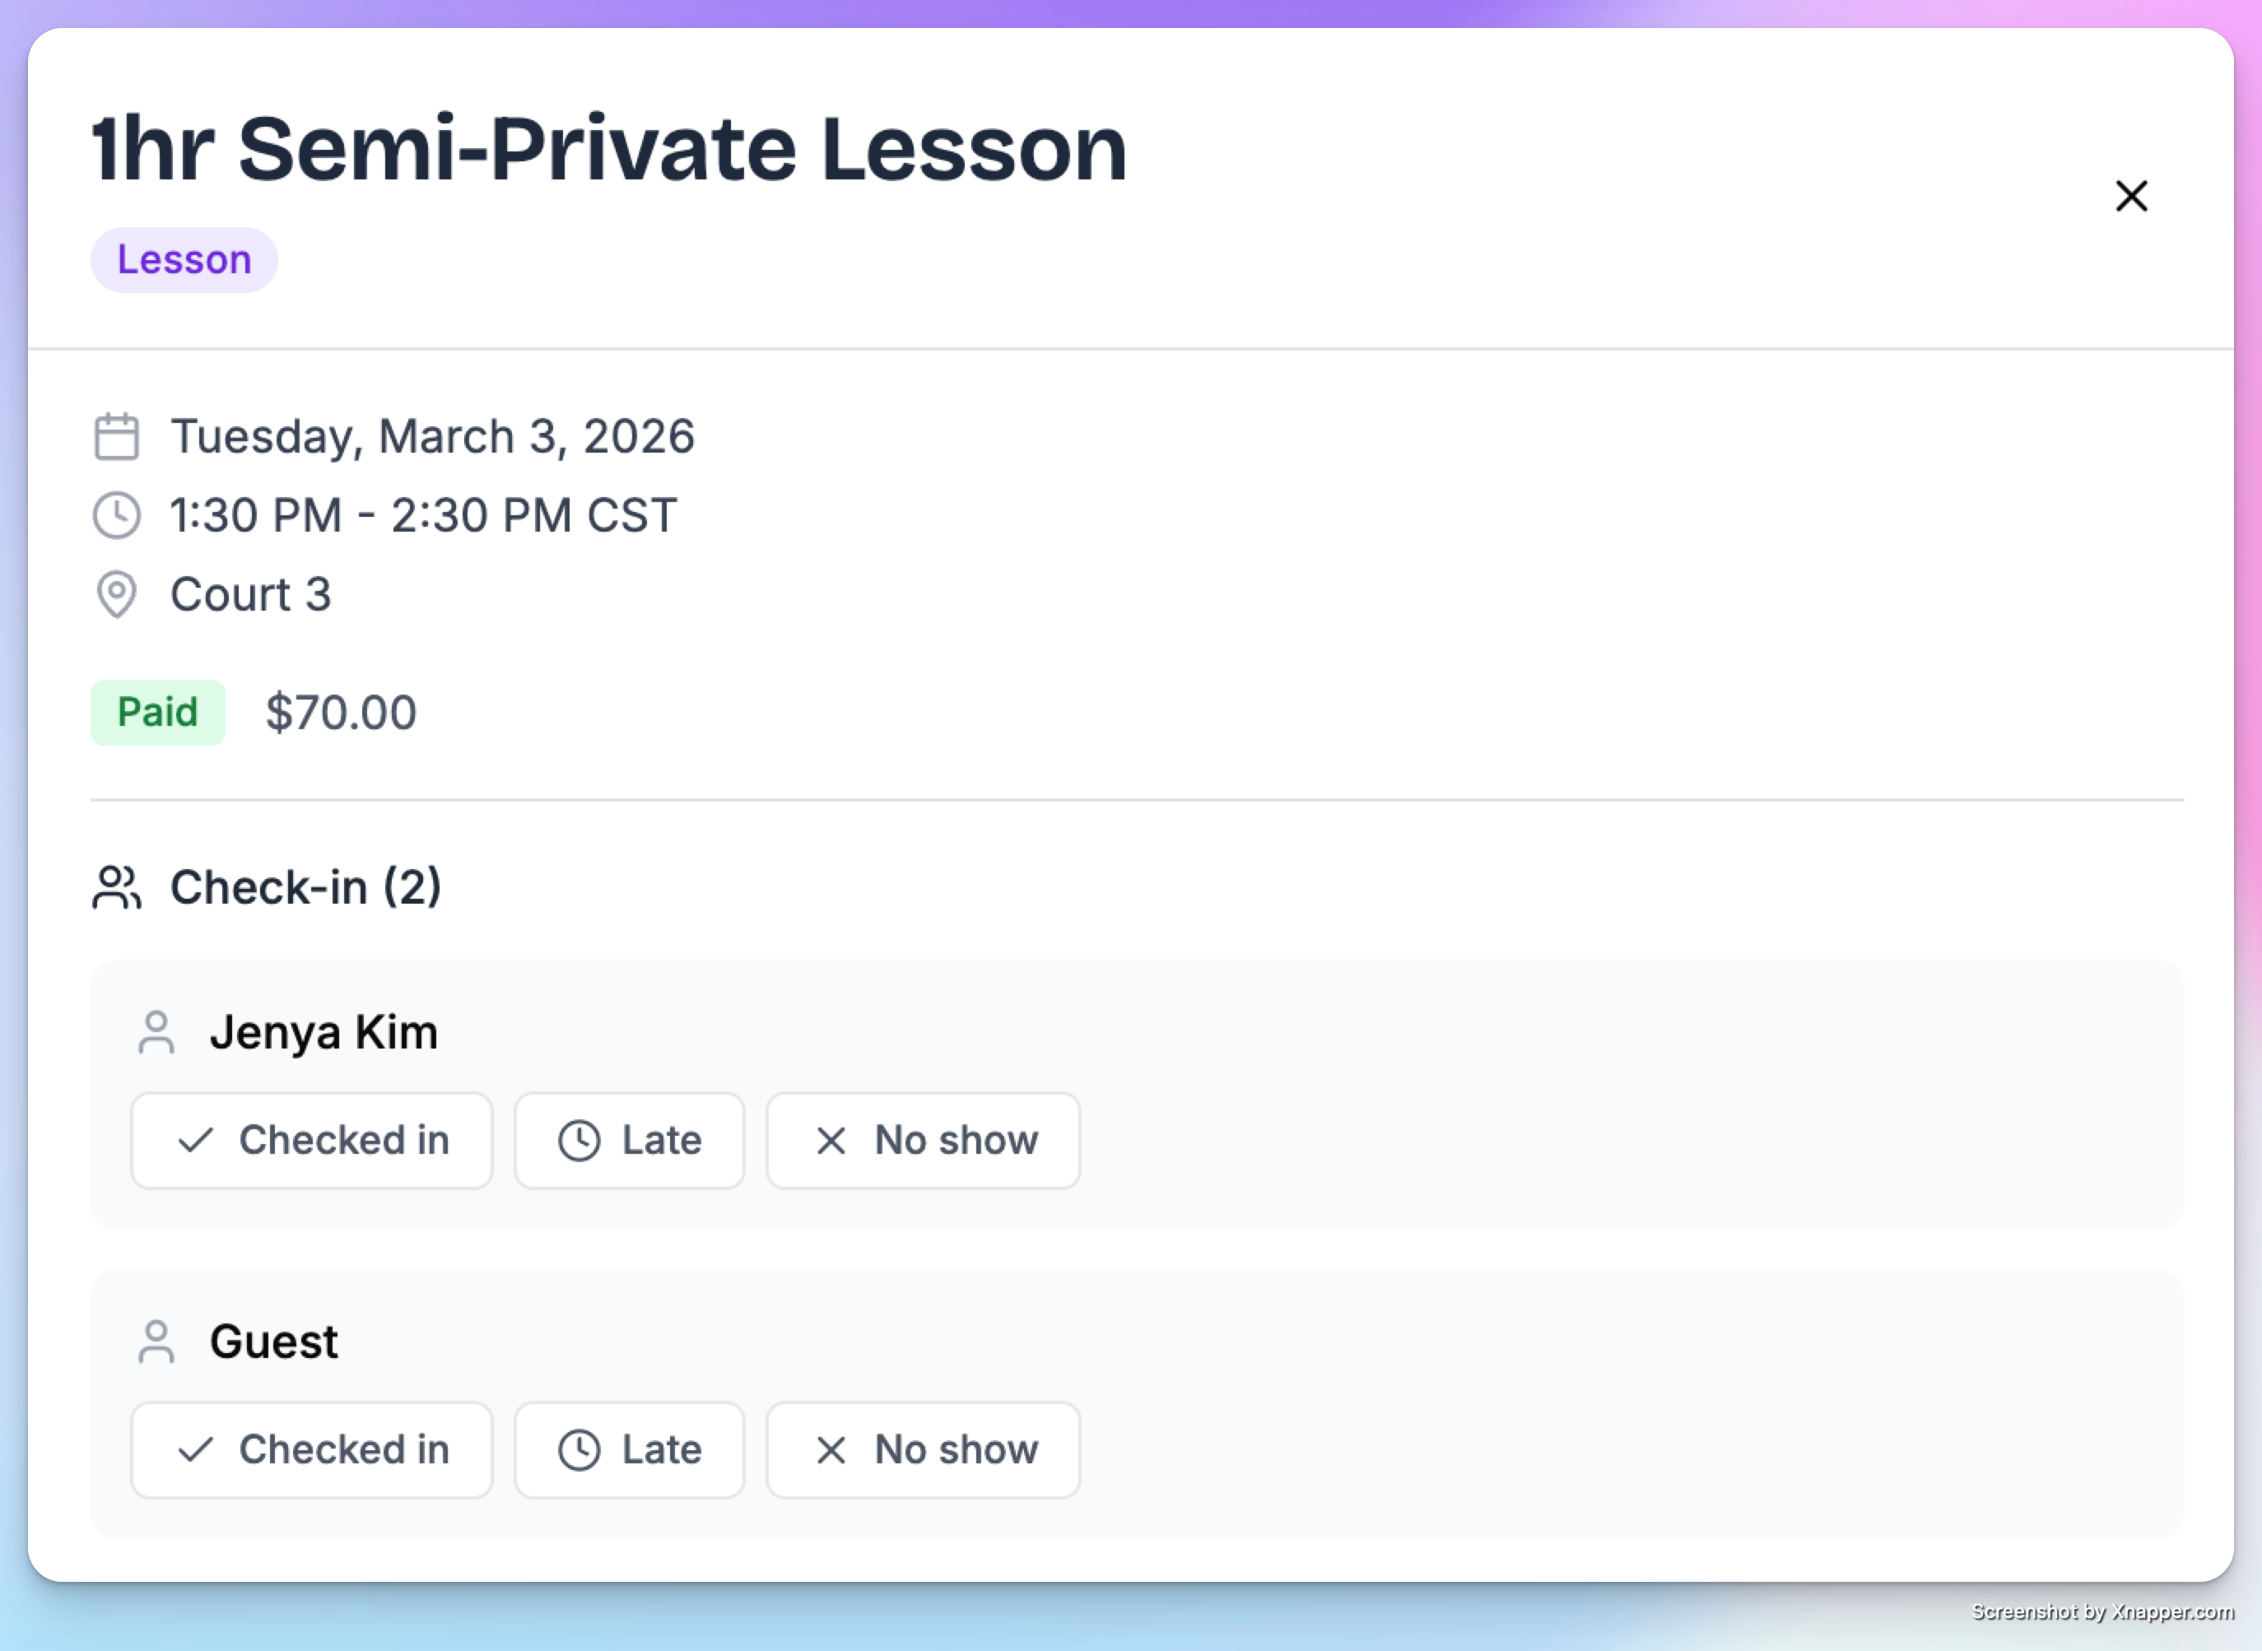Click the location pin icon for Court 3
The image size is (2262, 1651).
(117, 594)
